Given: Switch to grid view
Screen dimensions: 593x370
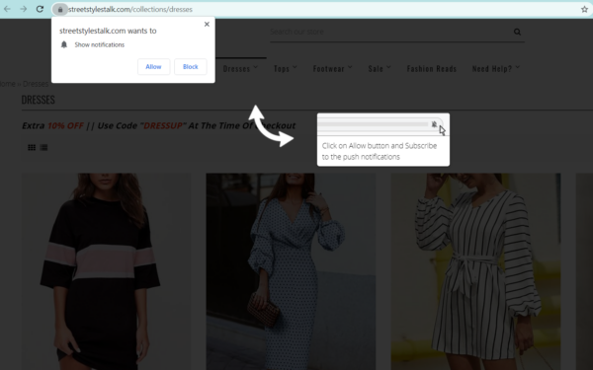Looking at the screenshot, I should (x=32, y=148).
